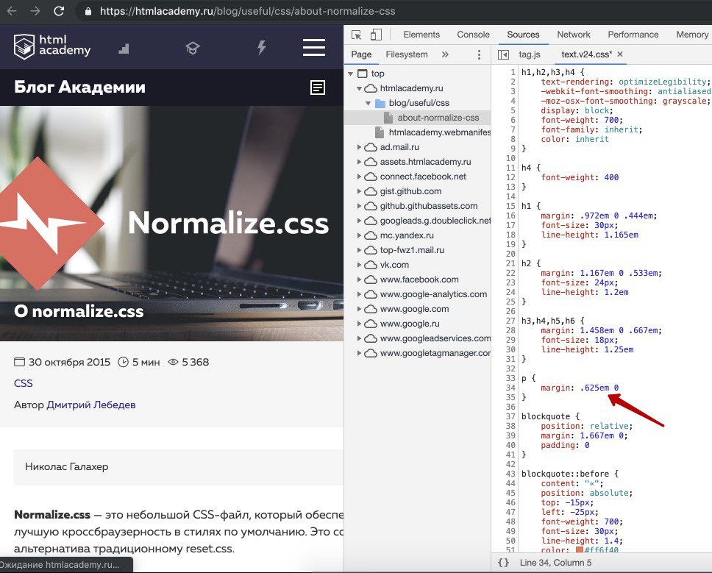Click the lock icon in address bar
Image resolution: width=712 pixels, height=573 pixels.
(x=88, y=11)
